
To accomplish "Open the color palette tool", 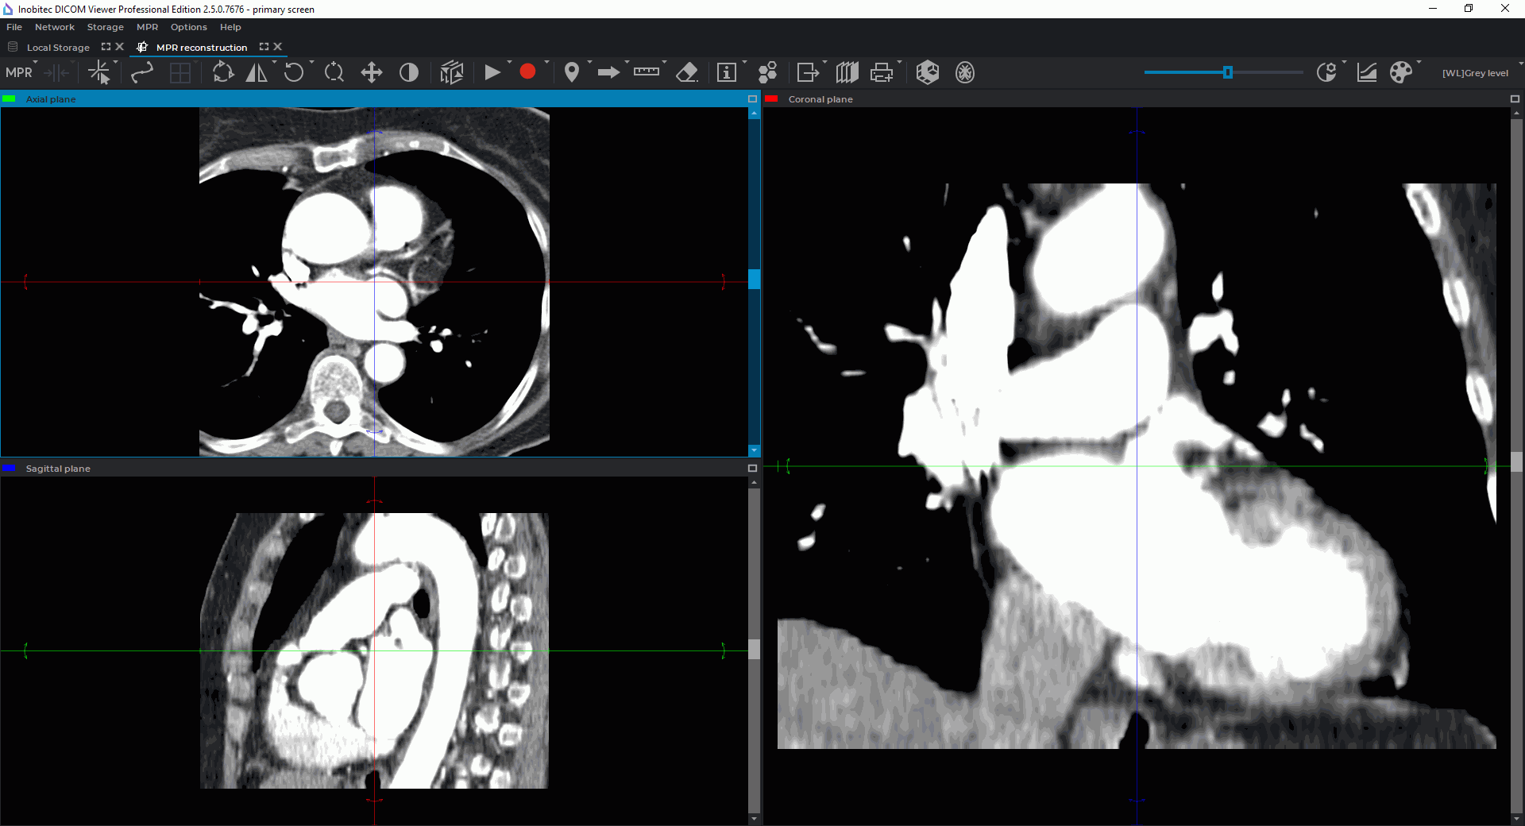I will [1401, 73].
